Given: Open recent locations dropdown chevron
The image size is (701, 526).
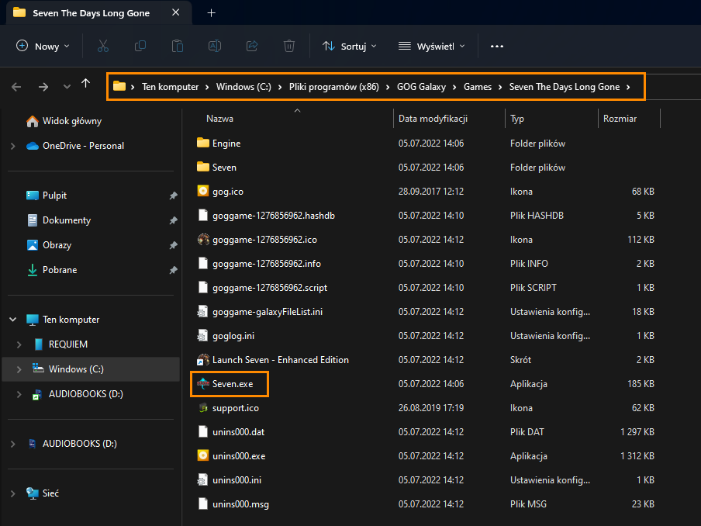Looking at the screenshot, I should tap(67, 87).
